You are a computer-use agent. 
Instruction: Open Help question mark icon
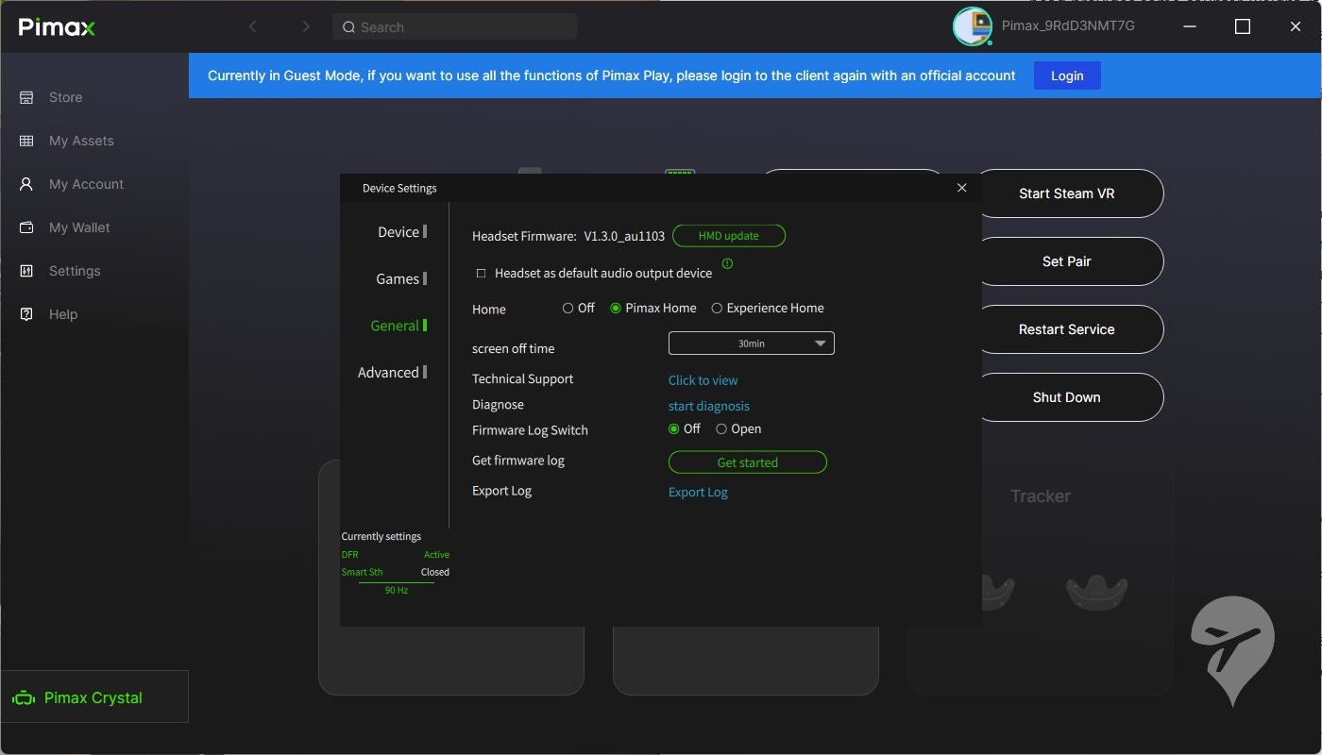[26, 314]
